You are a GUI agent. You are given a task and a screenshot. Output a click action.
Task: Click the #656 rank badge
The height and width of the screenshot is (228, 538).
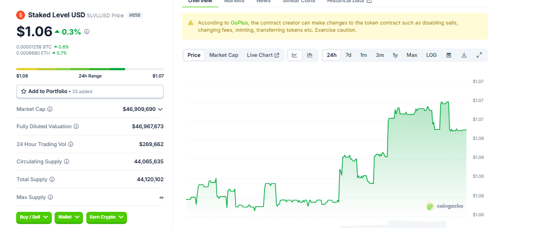pyautogui.click(x=135, y=15)
